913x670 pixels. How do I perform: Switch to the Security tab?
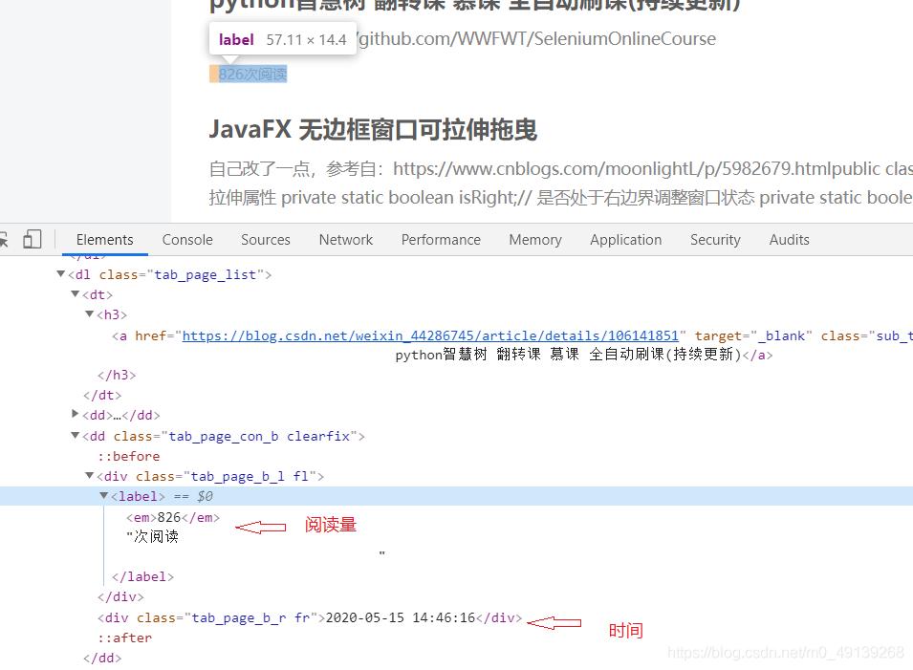(715, 239)
